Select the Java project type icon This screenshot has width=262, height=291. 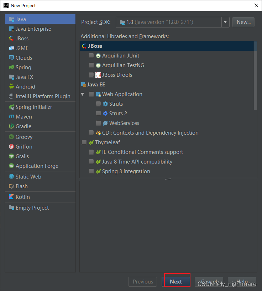click(x=11, y=19)
